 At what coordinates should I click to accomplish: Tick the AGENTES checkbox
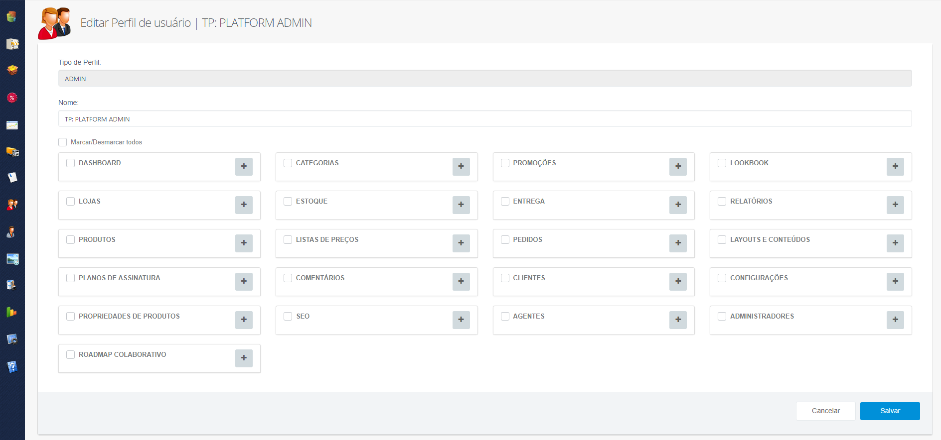click(505, 317)
